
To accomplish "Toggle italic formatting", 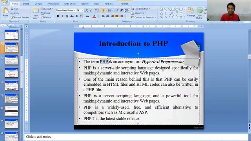I will tap(62, 16).
